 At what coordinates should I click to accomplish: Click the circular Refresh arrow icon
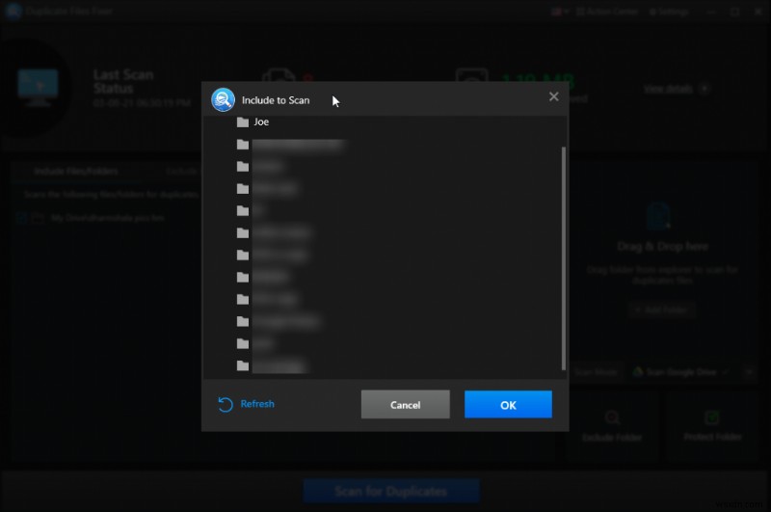226,404
